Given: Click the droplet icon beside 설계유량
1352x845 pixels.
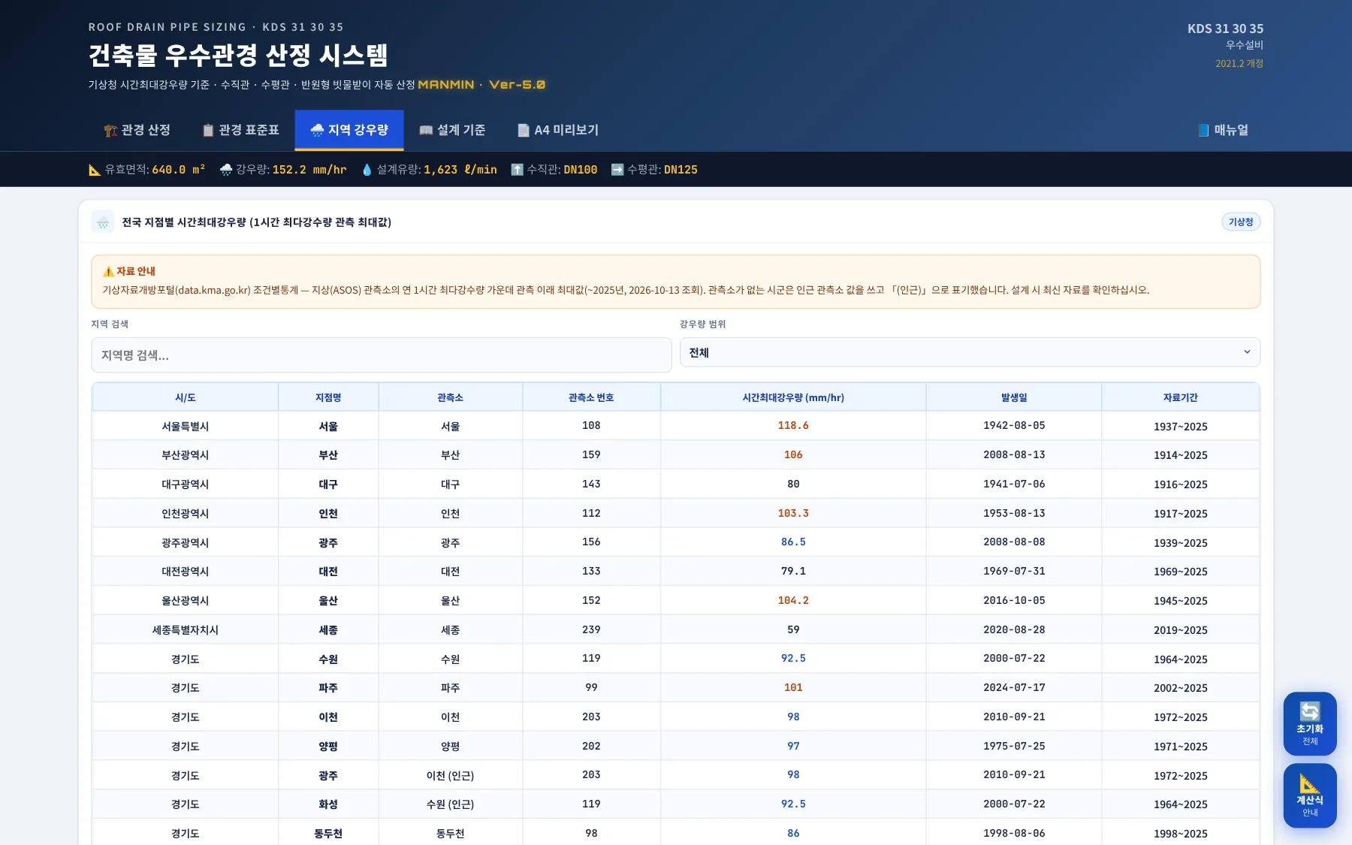Looking at the screenshot, I should coord(367,170).
